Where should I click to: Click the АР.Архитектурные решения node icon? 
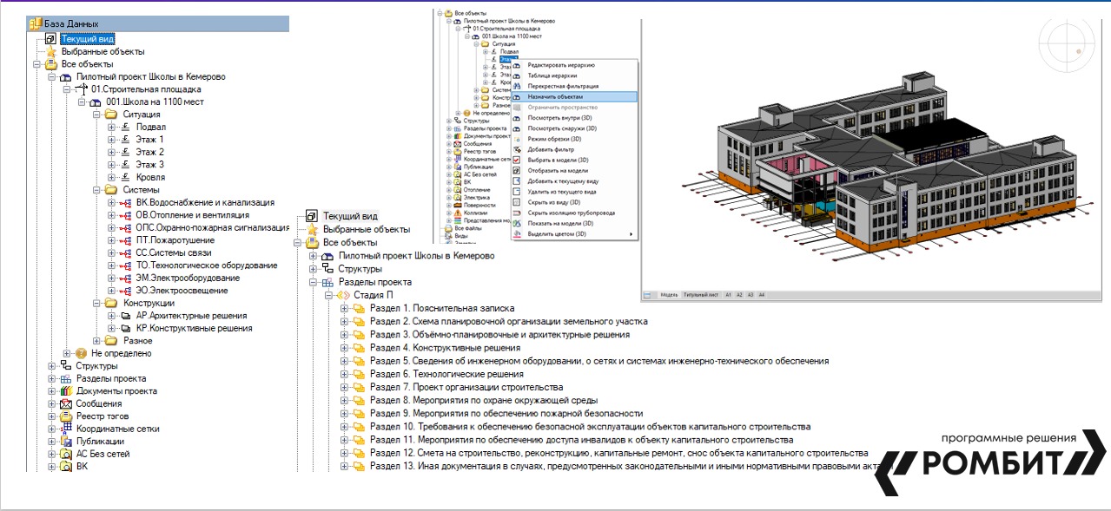125,317
